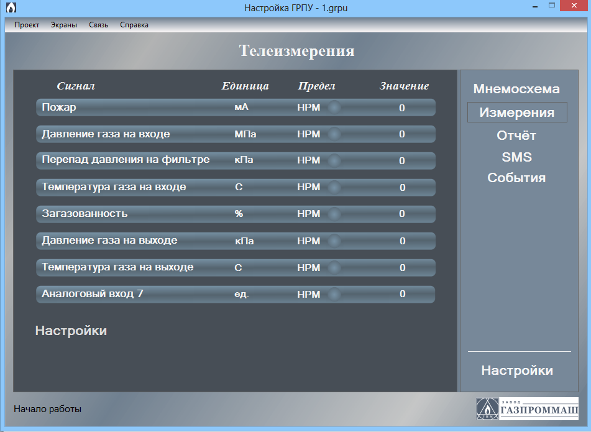This screenshot has width=591, height=432.
Task: Open the Экраны menu
Action: click(x=63, y=25)
